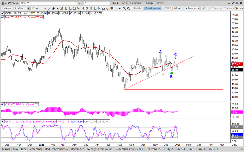Click the Compare button
The height and width of the screenshot is (152, 244).
click(x=136, y=3)
